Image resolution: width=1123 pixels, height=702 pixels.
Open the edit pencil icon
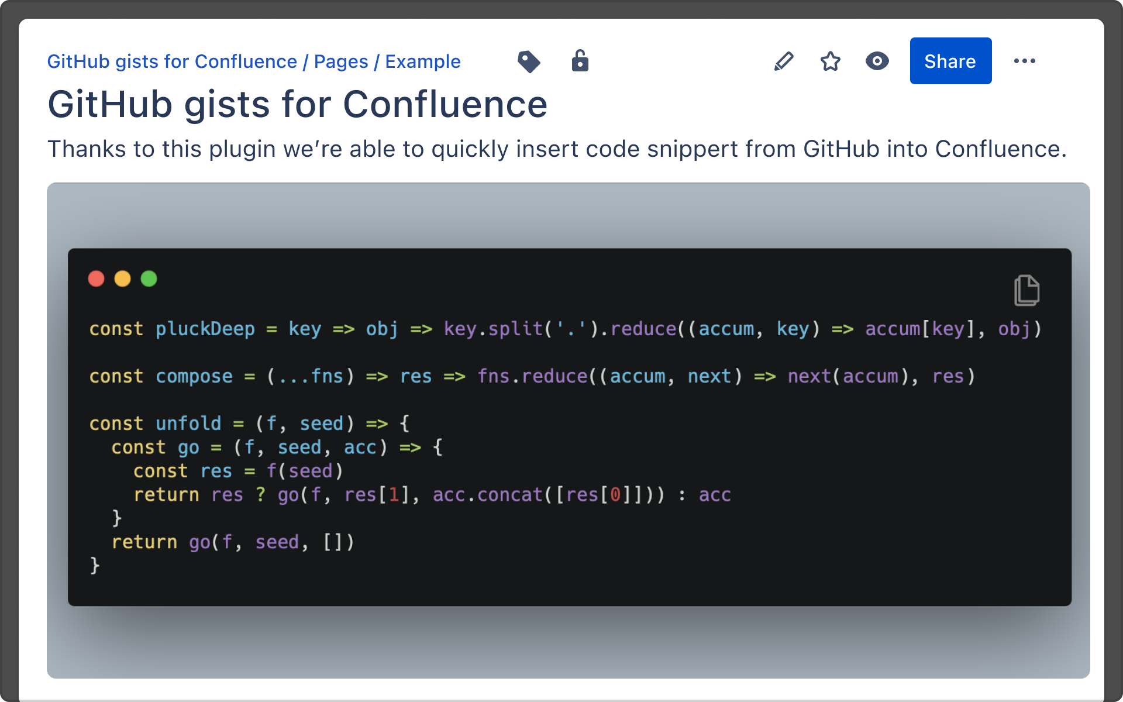(784, 61)
